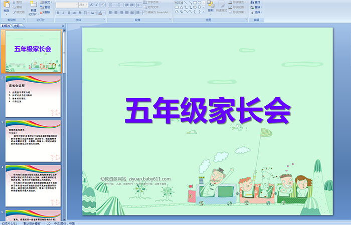Screen dimensions: 351x225
Task: Open the Font dialog launcher
Action: click(x=104, y=20)
